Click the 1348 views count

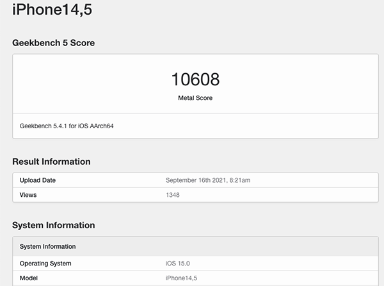172,194
